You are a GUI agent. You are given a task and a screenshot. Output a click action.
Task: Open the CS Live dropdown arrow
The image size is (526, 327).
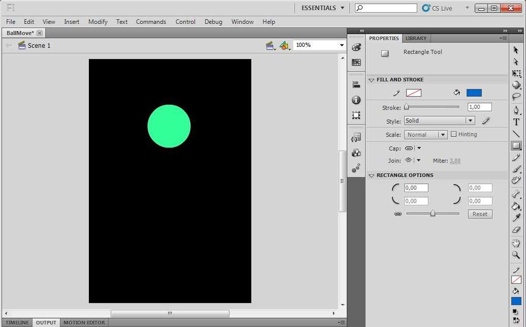(467, 8)
